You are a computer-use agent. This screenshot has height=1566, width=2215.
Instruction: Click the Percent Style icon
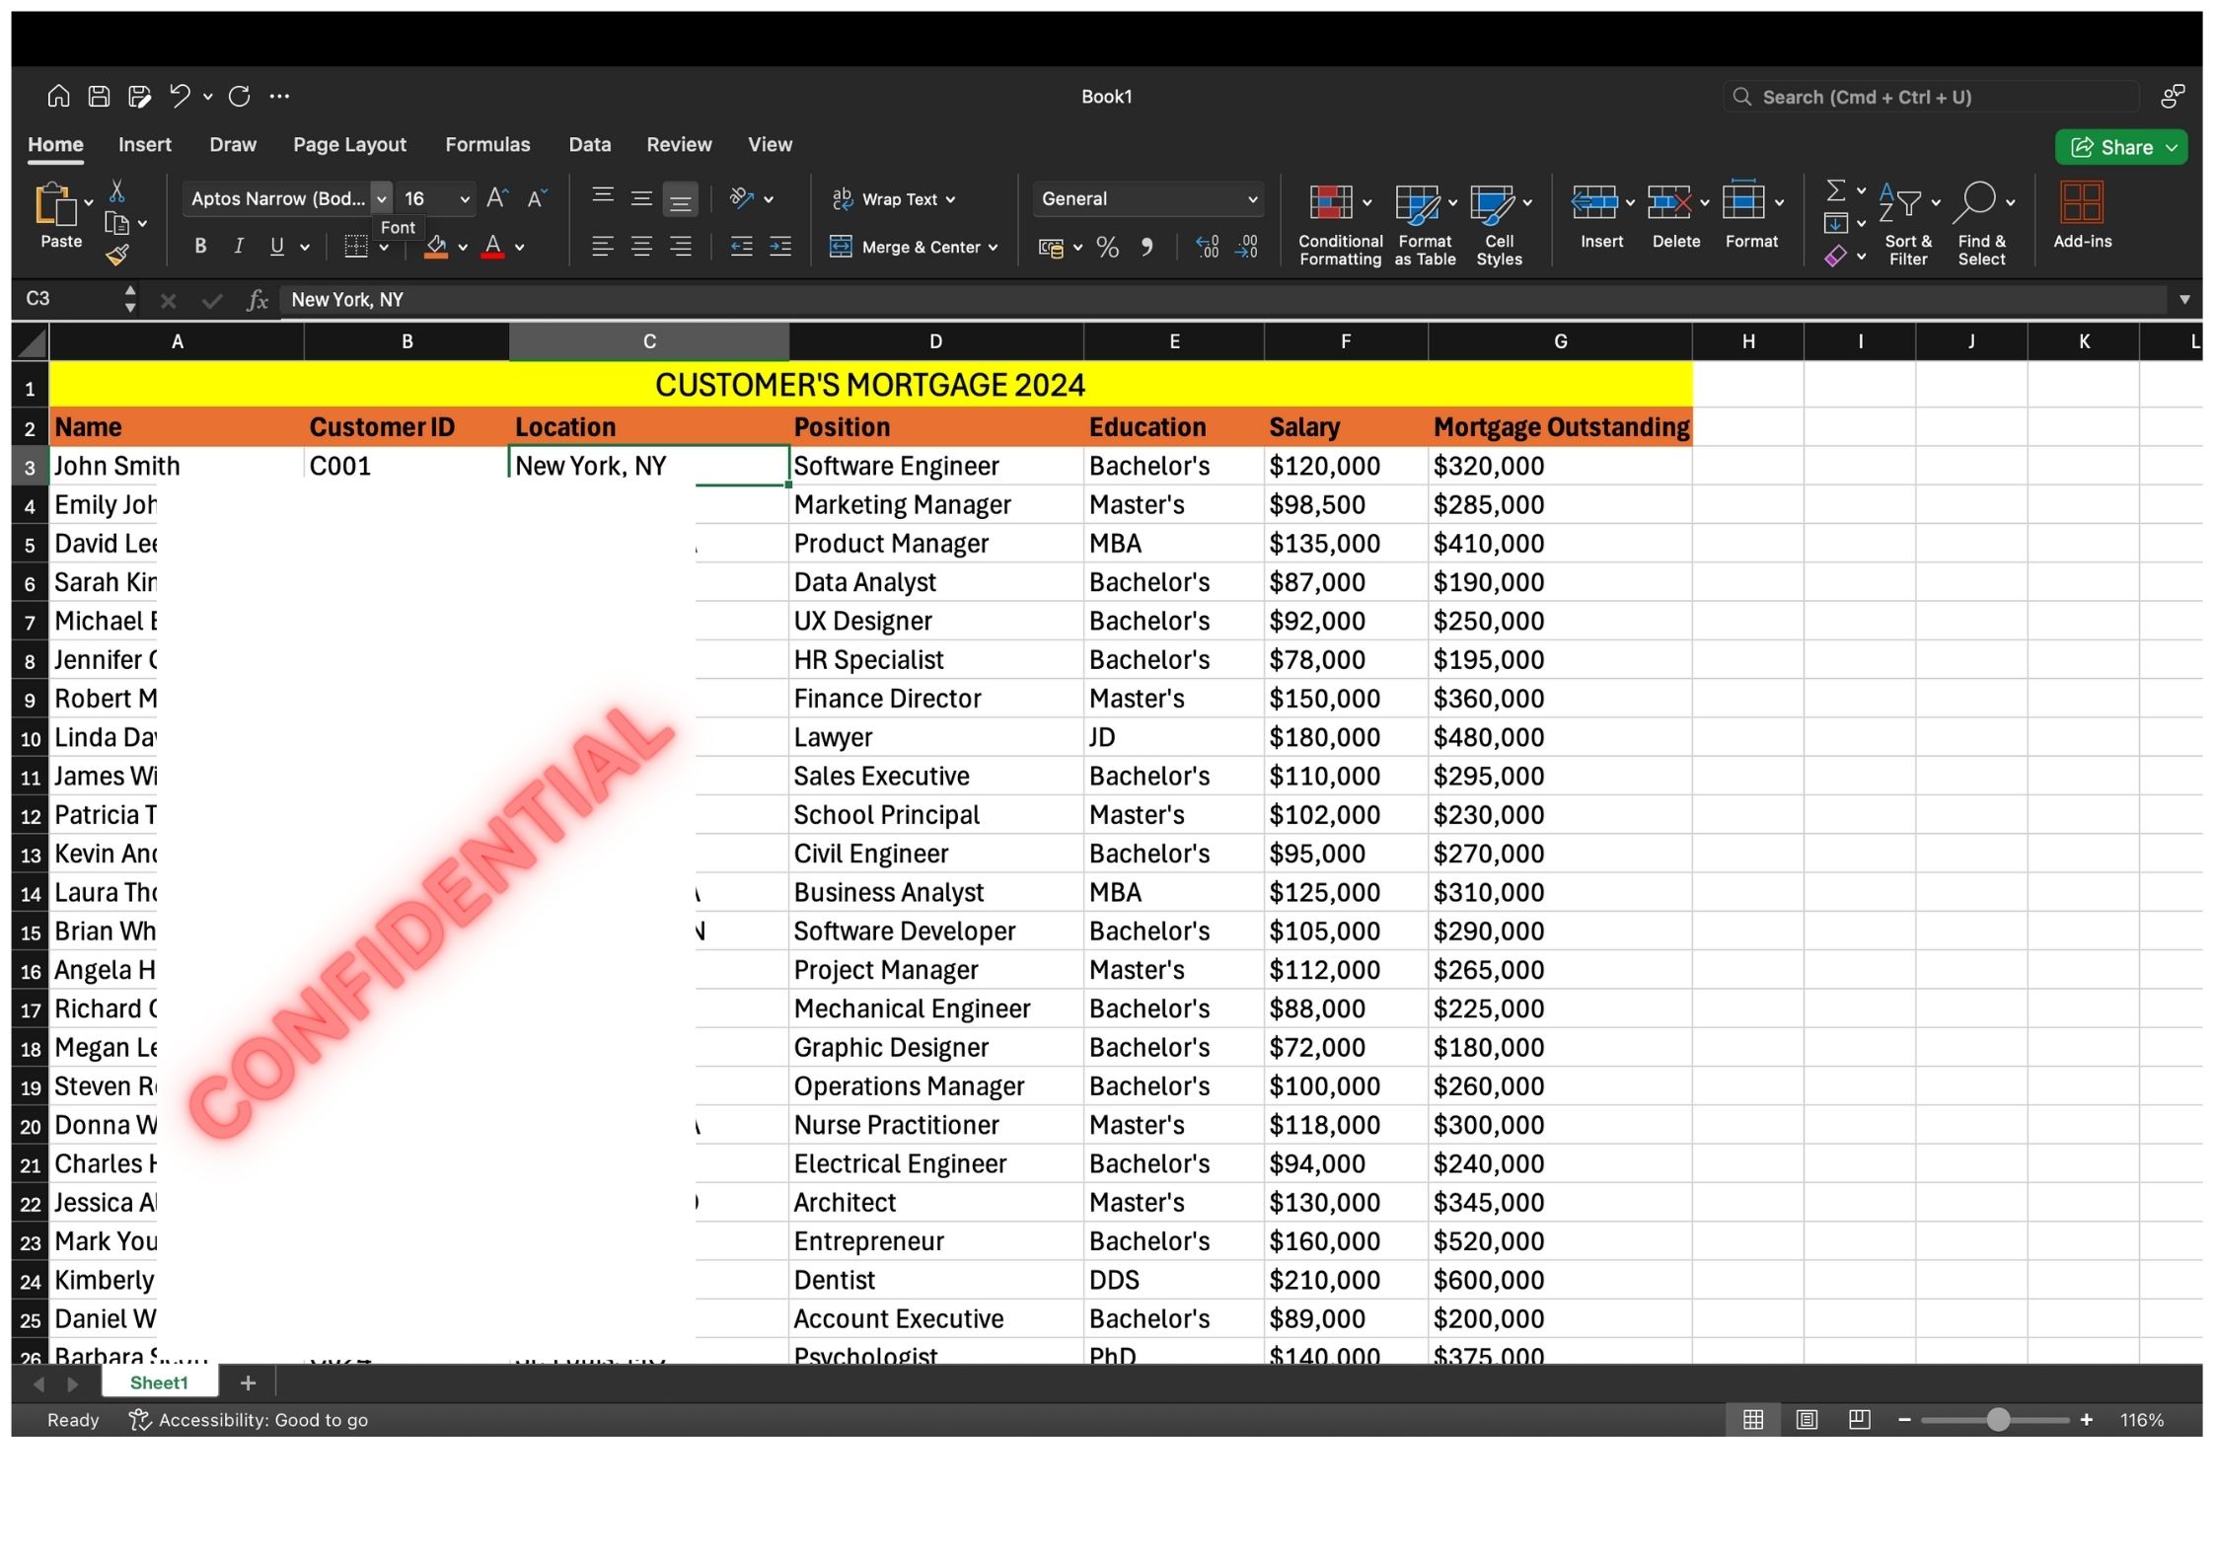[1107, 248]
